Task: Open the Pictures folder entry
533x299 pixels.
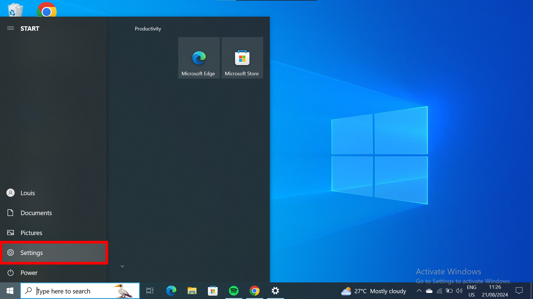Action: (x=31, y=233)
